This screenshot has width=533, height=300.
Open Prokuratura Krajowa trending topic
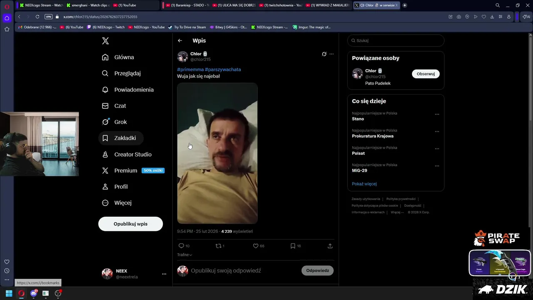coord(372,136)
